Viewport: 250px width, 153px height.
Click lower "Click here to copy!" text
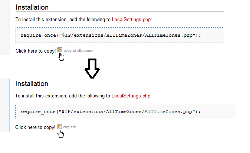tap(35, 127)
